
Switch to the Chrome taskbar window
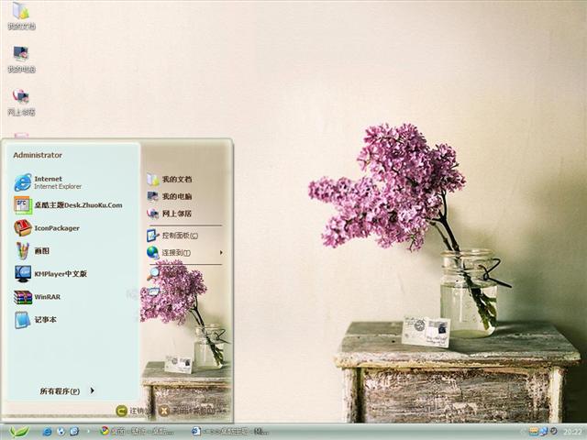coord(137,432)
